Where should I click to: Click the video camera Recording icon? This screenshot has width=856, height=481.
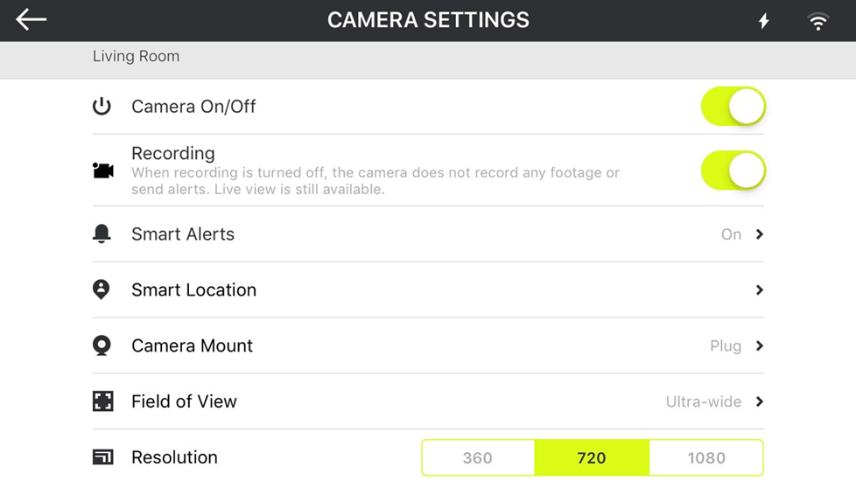tap(102, 171)
